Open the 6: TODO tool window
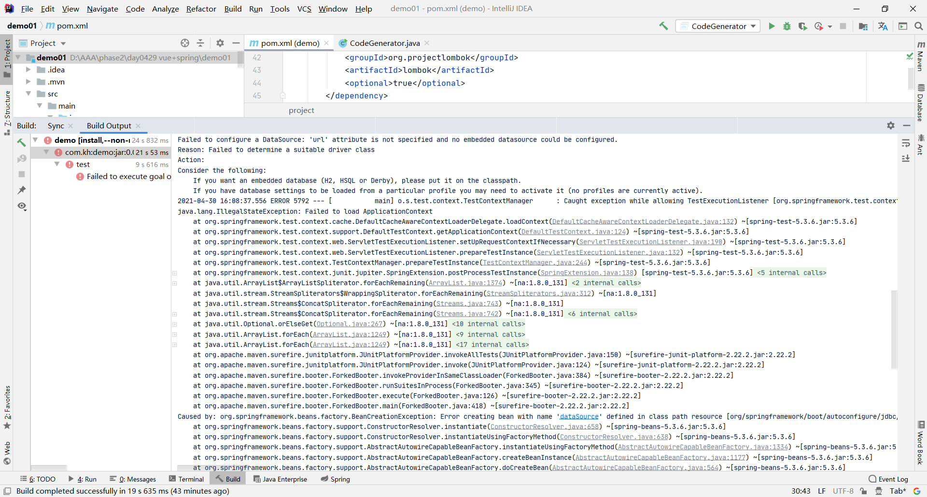 click(x=38, y=479)
